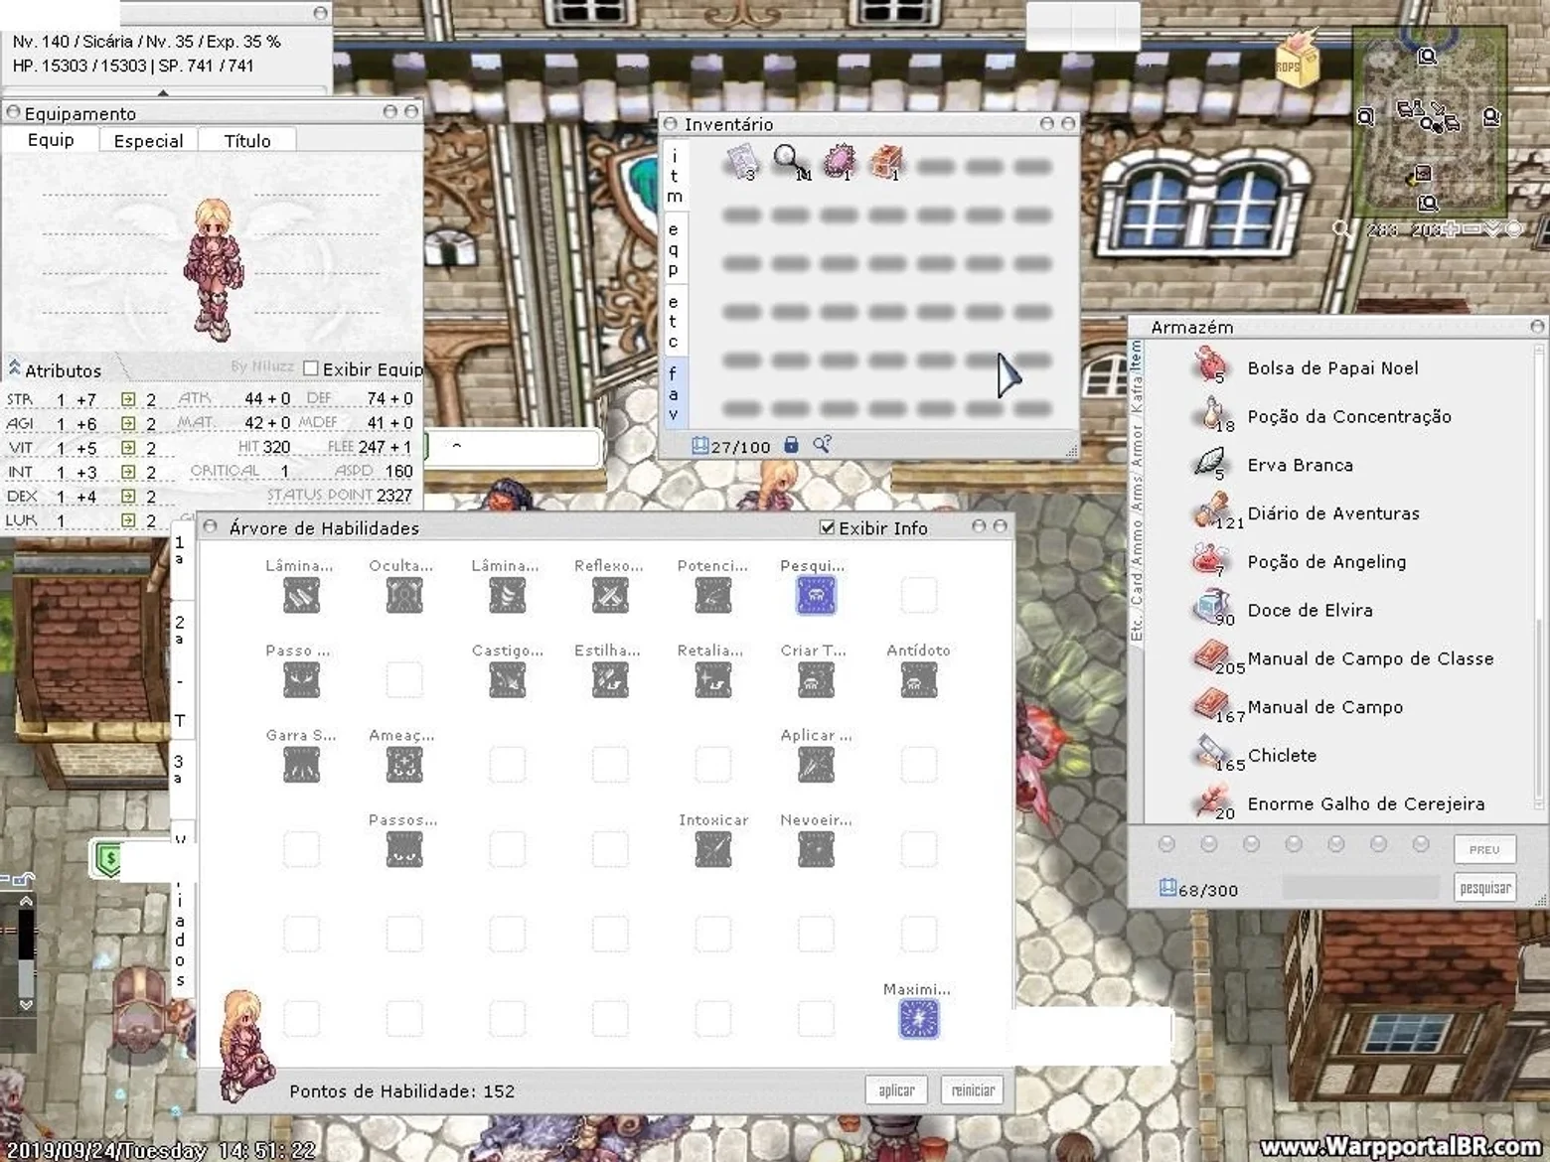Viewport: 1550px width, 1162px height.
Task: Switch to the Especial equipment tab
Action: [x=148, y=140]
